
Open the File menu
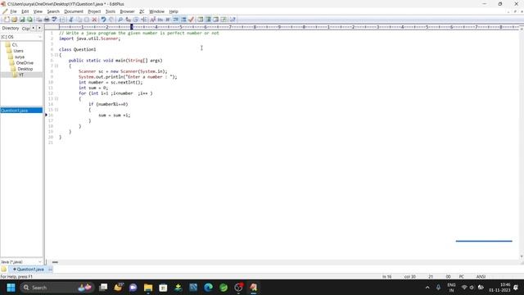tap(13, 11)
